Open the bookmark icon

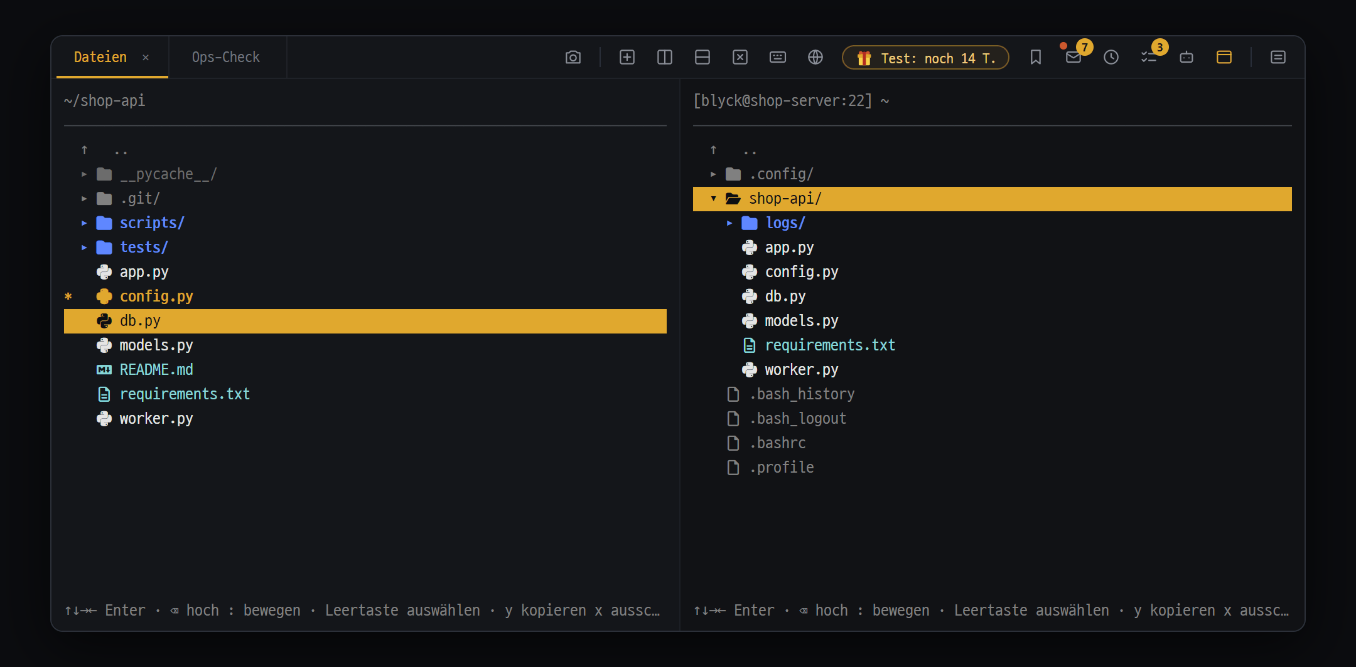1035,58
